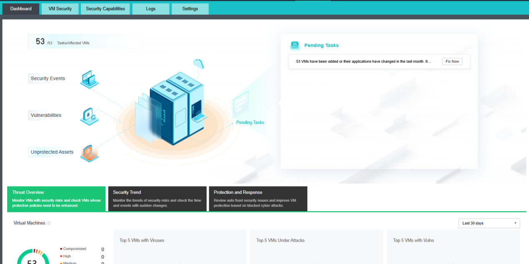Click the Vulnerabilities bug scan icon
Image resolution: width=529 pixels, height=264 pixels.
click(x=89, y=116)
